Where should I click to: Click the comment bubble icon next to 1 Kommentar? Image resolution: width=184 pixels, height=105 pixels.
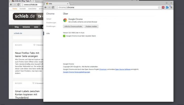point(34,45)
